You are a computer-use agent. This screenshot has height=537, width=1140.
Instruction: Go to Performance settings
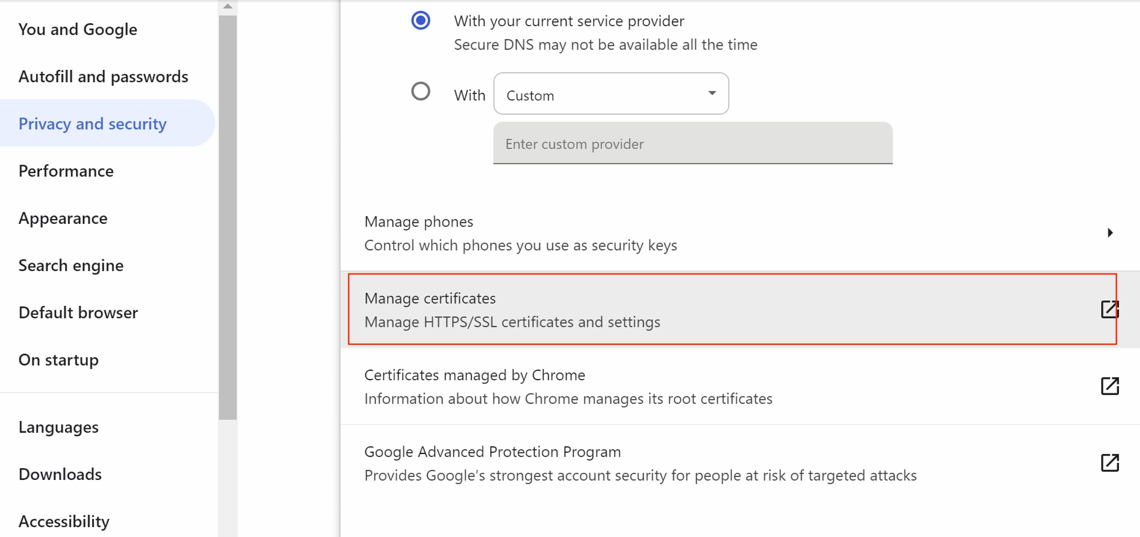(66, 171)
